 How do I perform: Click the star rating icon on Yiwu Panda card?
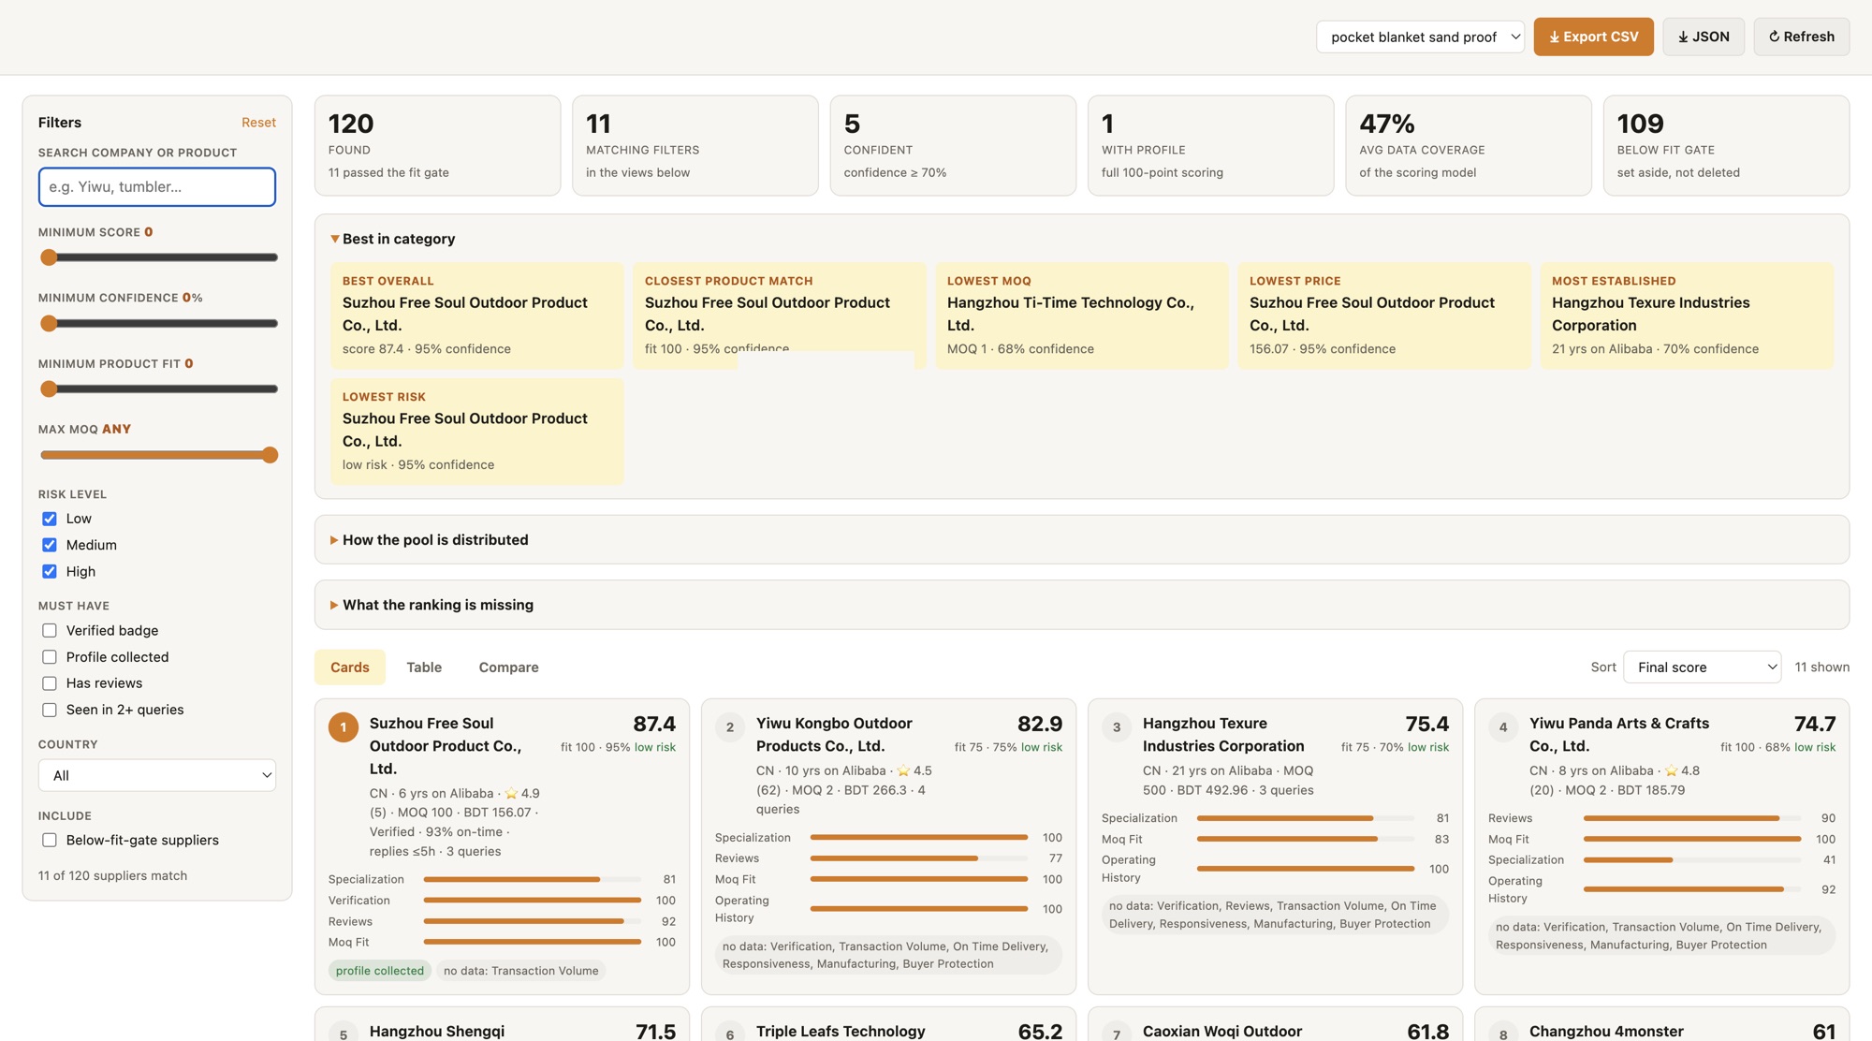coord(1671,770)
